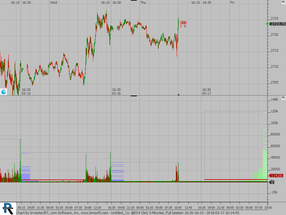Image resolution: width=286 pixels, height=215 pixels.
Task: Click the 2720 price axis label
Action: pos(275,35)
